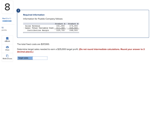Click the 10 points label

click(x=4, y=29)
